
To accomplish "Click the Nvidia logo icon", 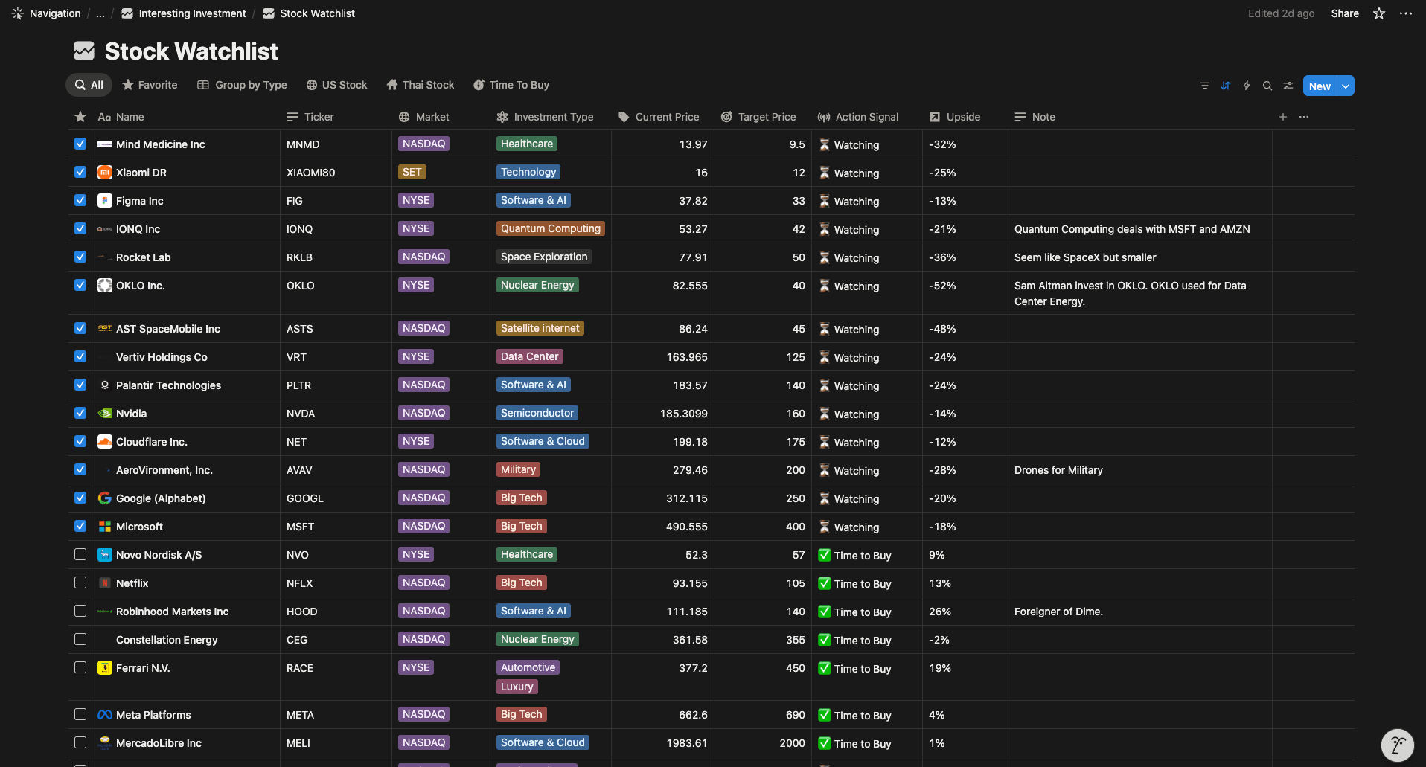I will [x=105, y=414].
